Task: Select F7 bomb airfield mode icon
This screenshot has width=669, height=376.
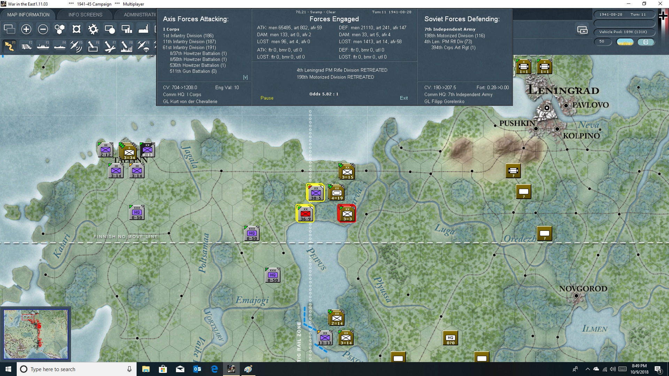Action: (110, 46)
